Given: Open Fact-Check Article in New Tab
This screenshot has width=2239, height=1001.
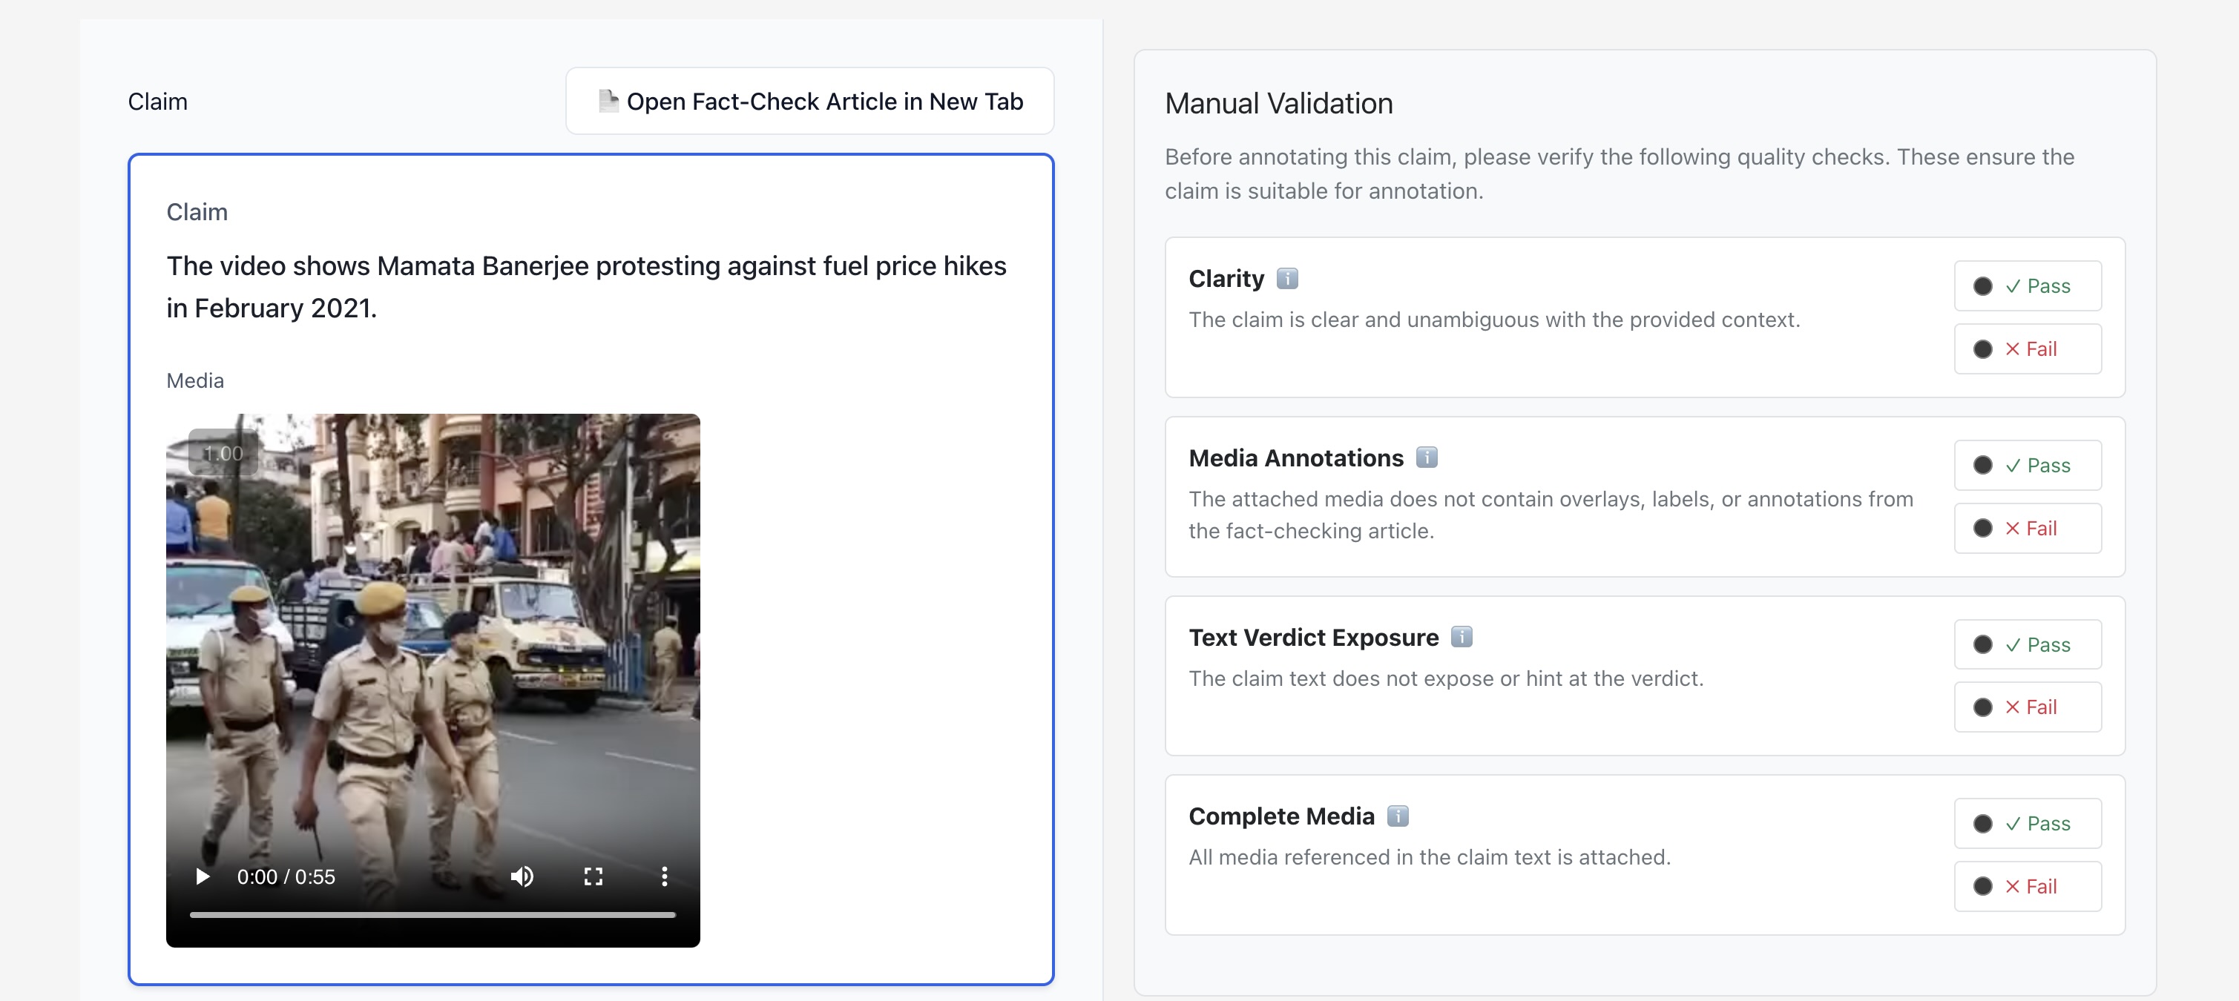Looking at the screenshot, I should [x=809, y=101].
